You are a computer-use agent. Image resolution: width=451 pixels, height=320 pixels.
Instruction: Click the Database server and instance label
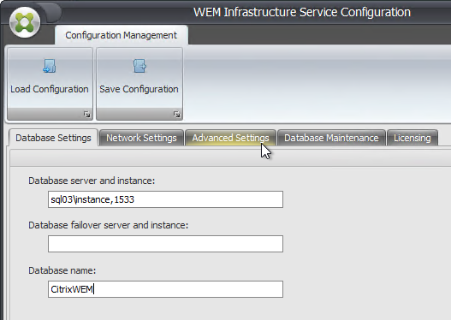click(x=92, y=181)
